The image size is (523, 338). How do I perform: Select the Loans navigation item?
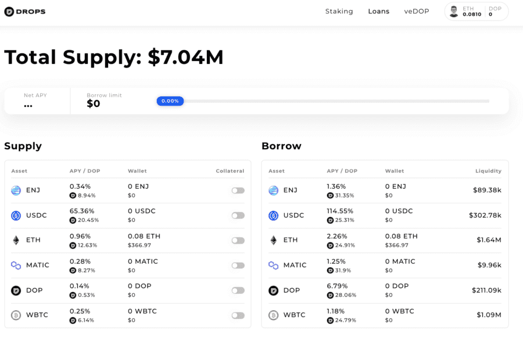point(378,11)
